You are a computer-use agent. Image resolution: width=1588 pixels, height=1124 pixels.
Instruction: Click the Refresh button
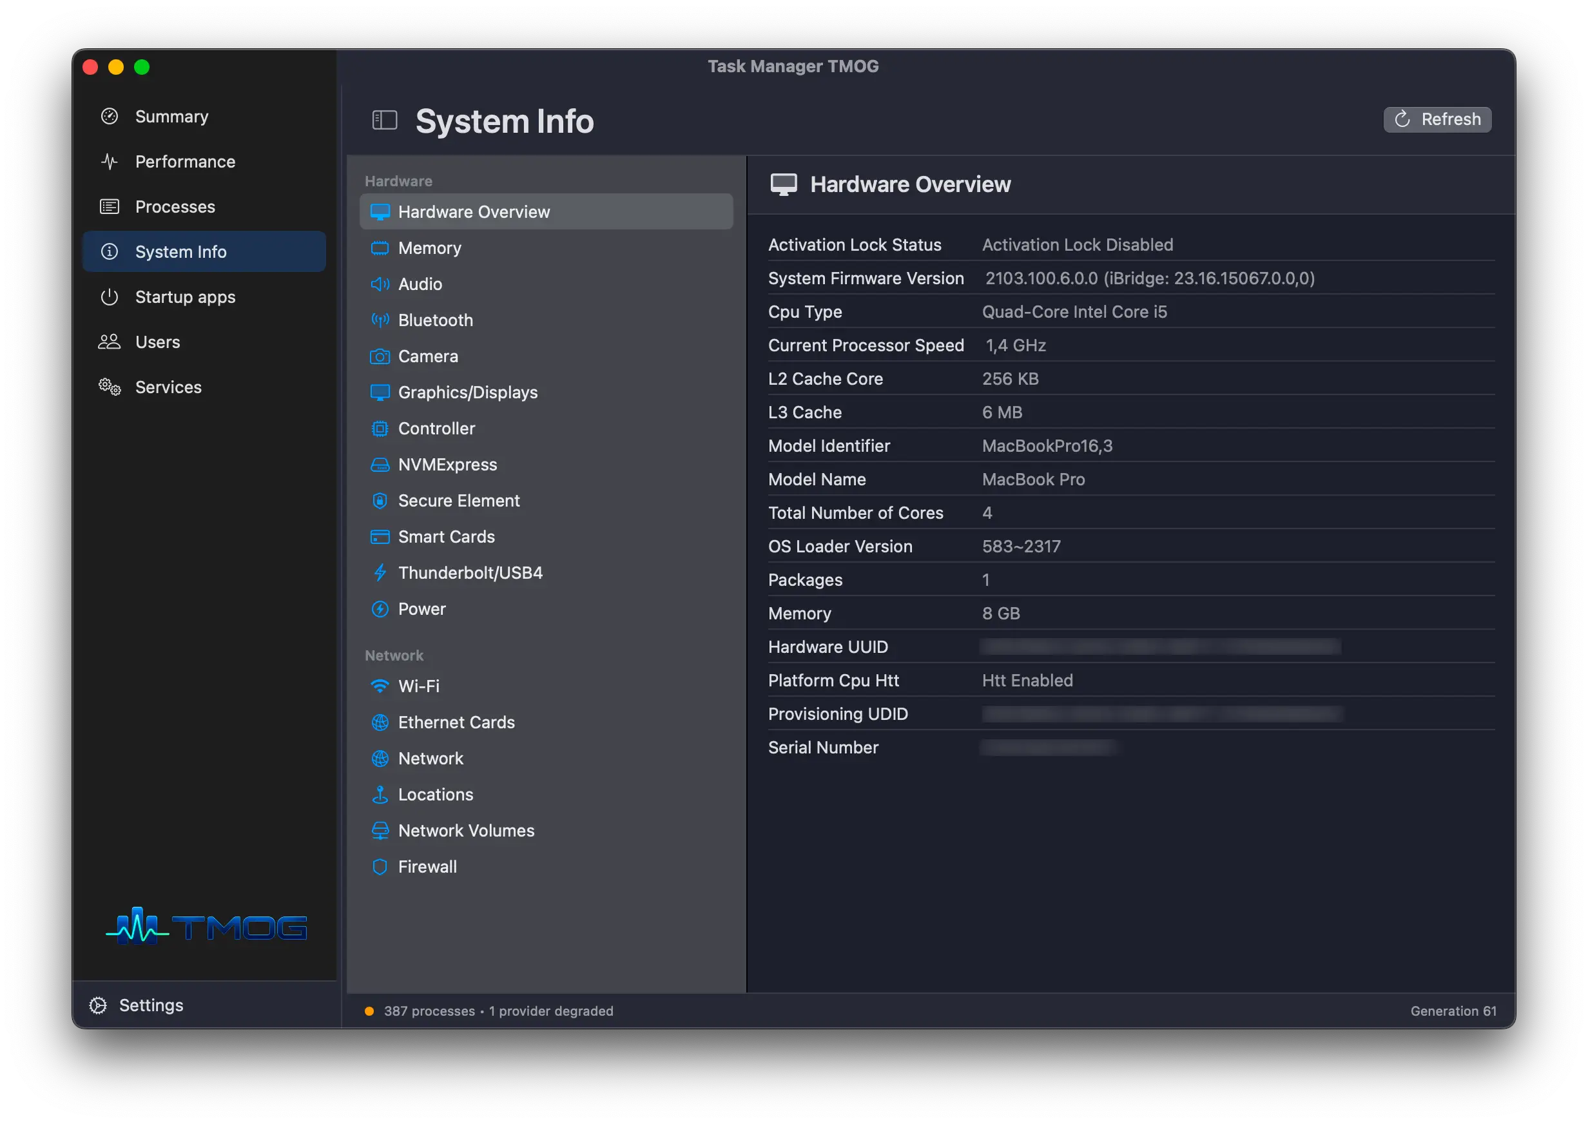pyautogui.click(x=1437, y=119)
